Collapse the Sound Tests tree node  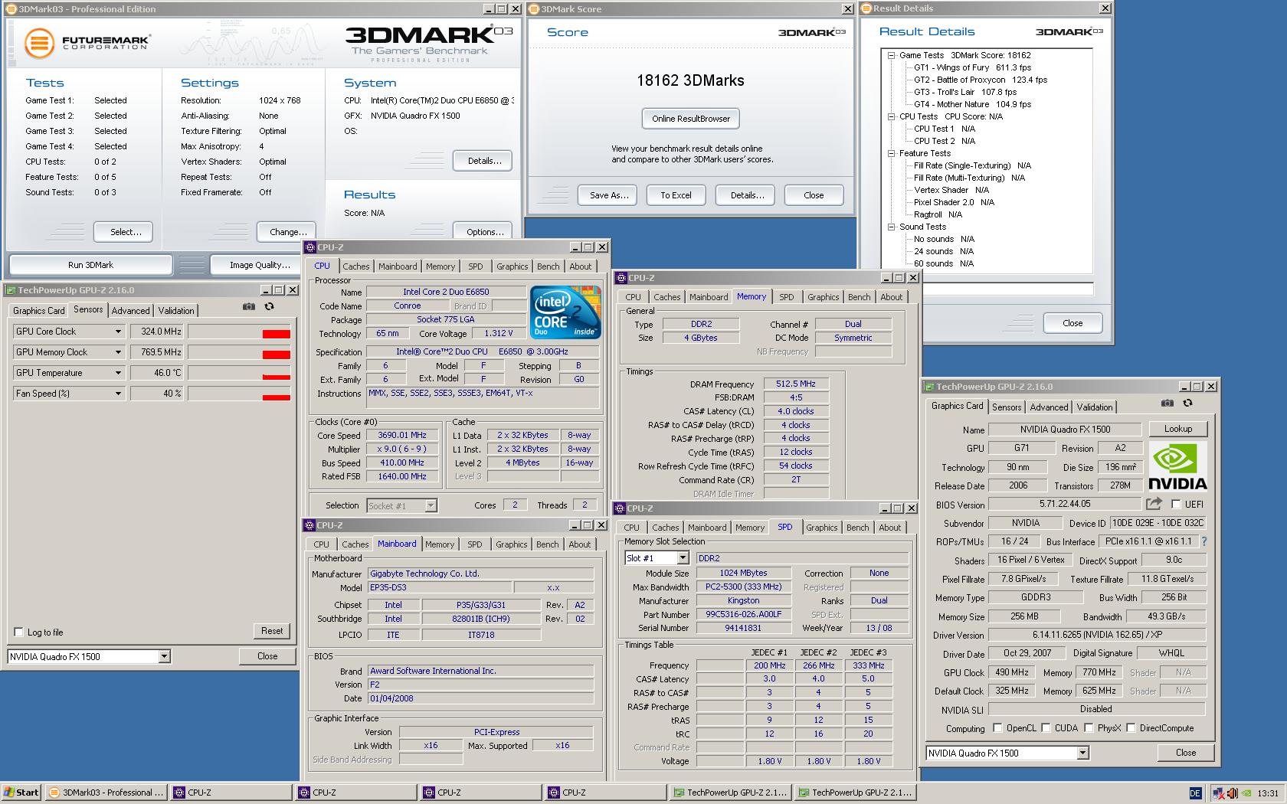tap(891, 227)
